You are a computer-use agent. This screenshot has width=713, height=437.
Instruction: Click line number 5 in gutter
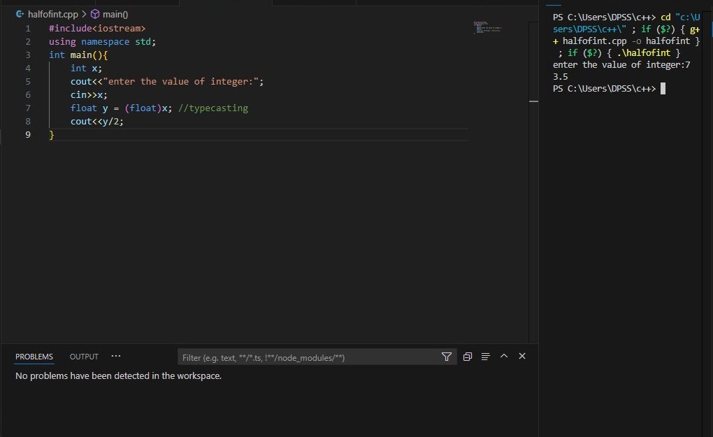pos(28,81)
